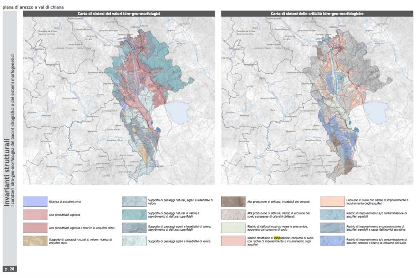Select the 'Alta produttività agricola' pink legend swatch
Viewport: 417px width, 278px height.
pyautogui.click(x=35, y=214)
